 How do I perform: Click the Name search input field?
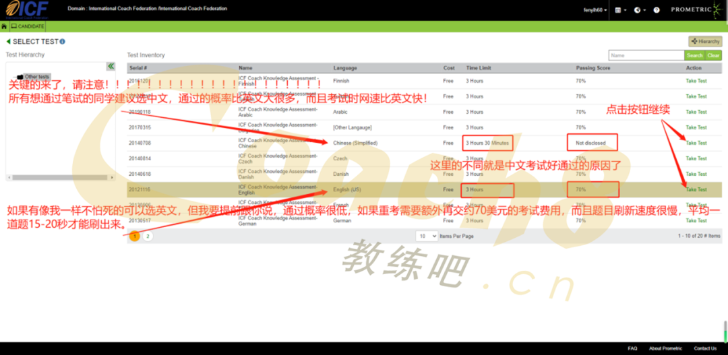(646, 55)
